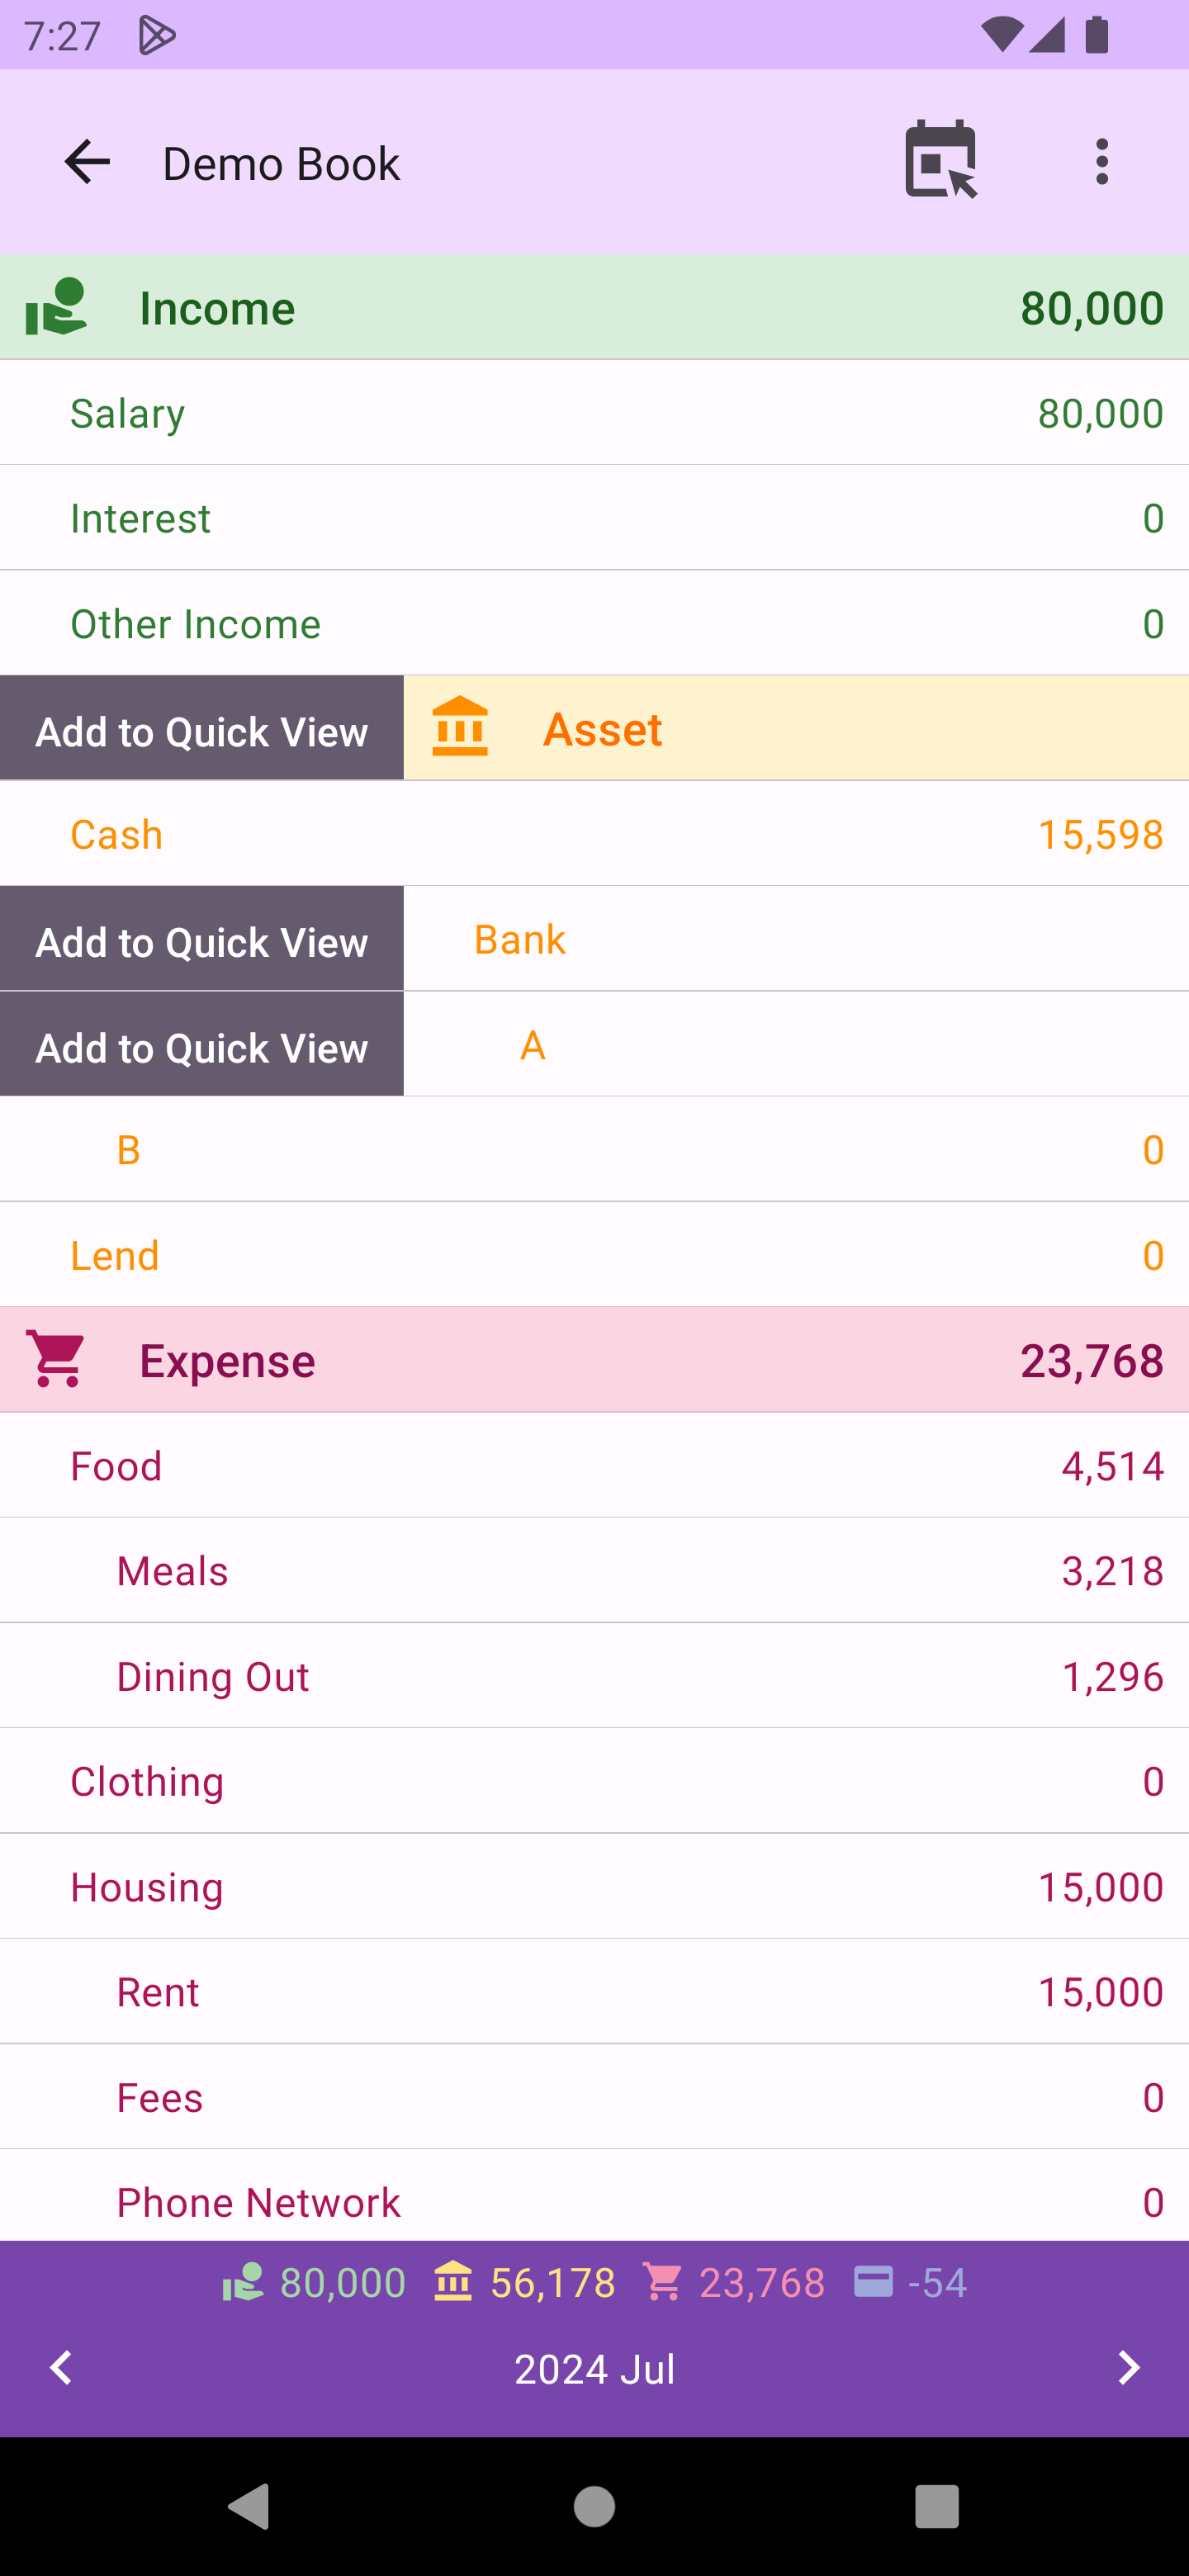The height and width of the screenshot is (2576, 1189).
Task: Add Asset to Quick View
Action: tap(202, 729)
